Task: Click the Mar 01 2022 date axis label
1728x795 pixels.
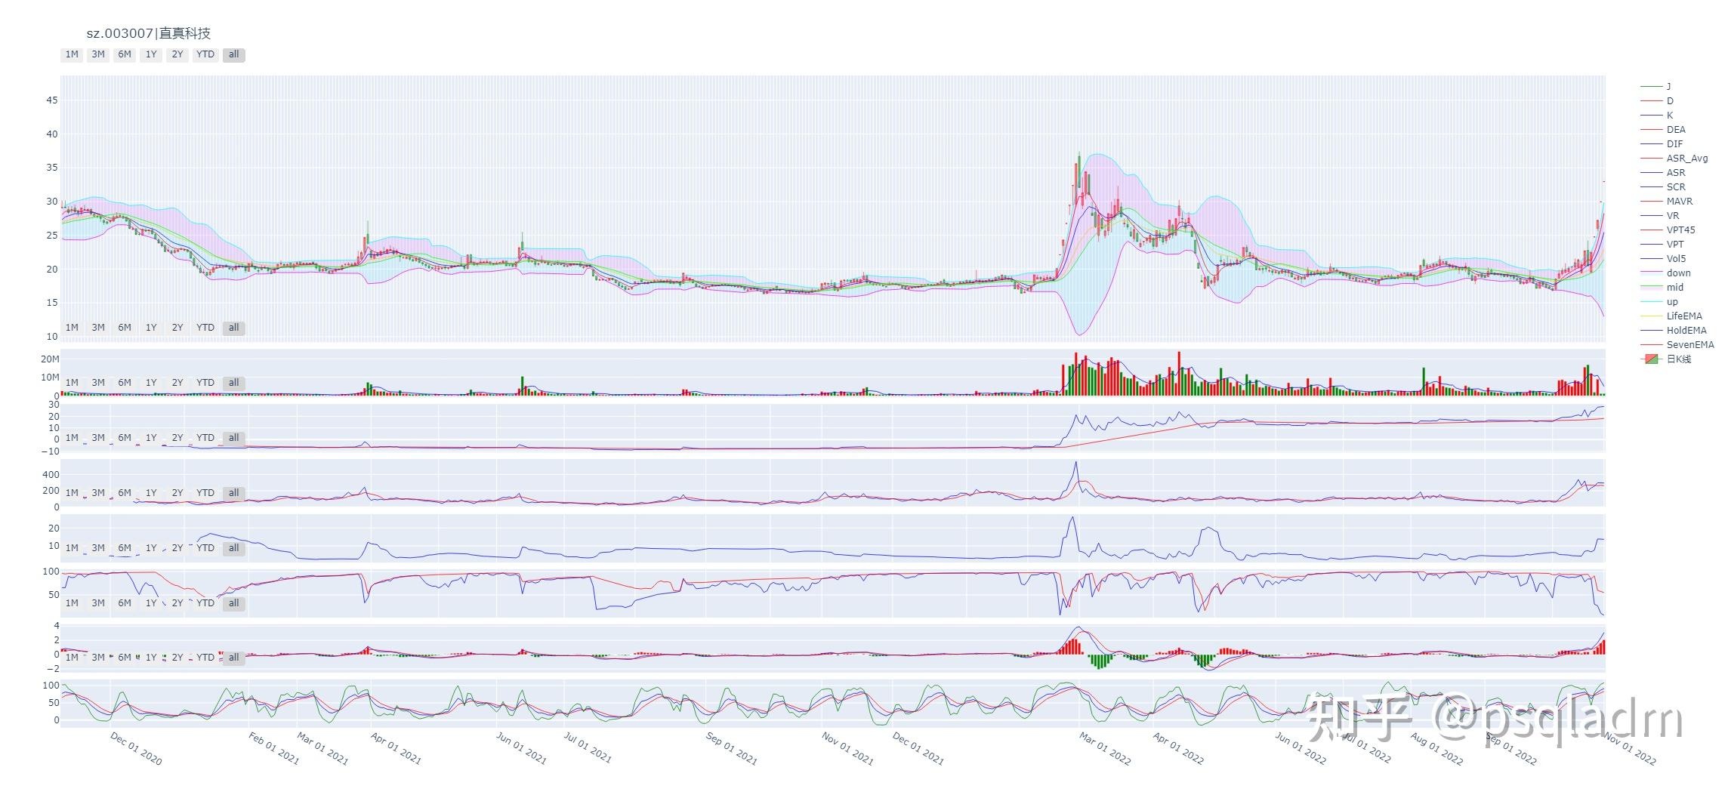Action: click(x=1105, y=749)
